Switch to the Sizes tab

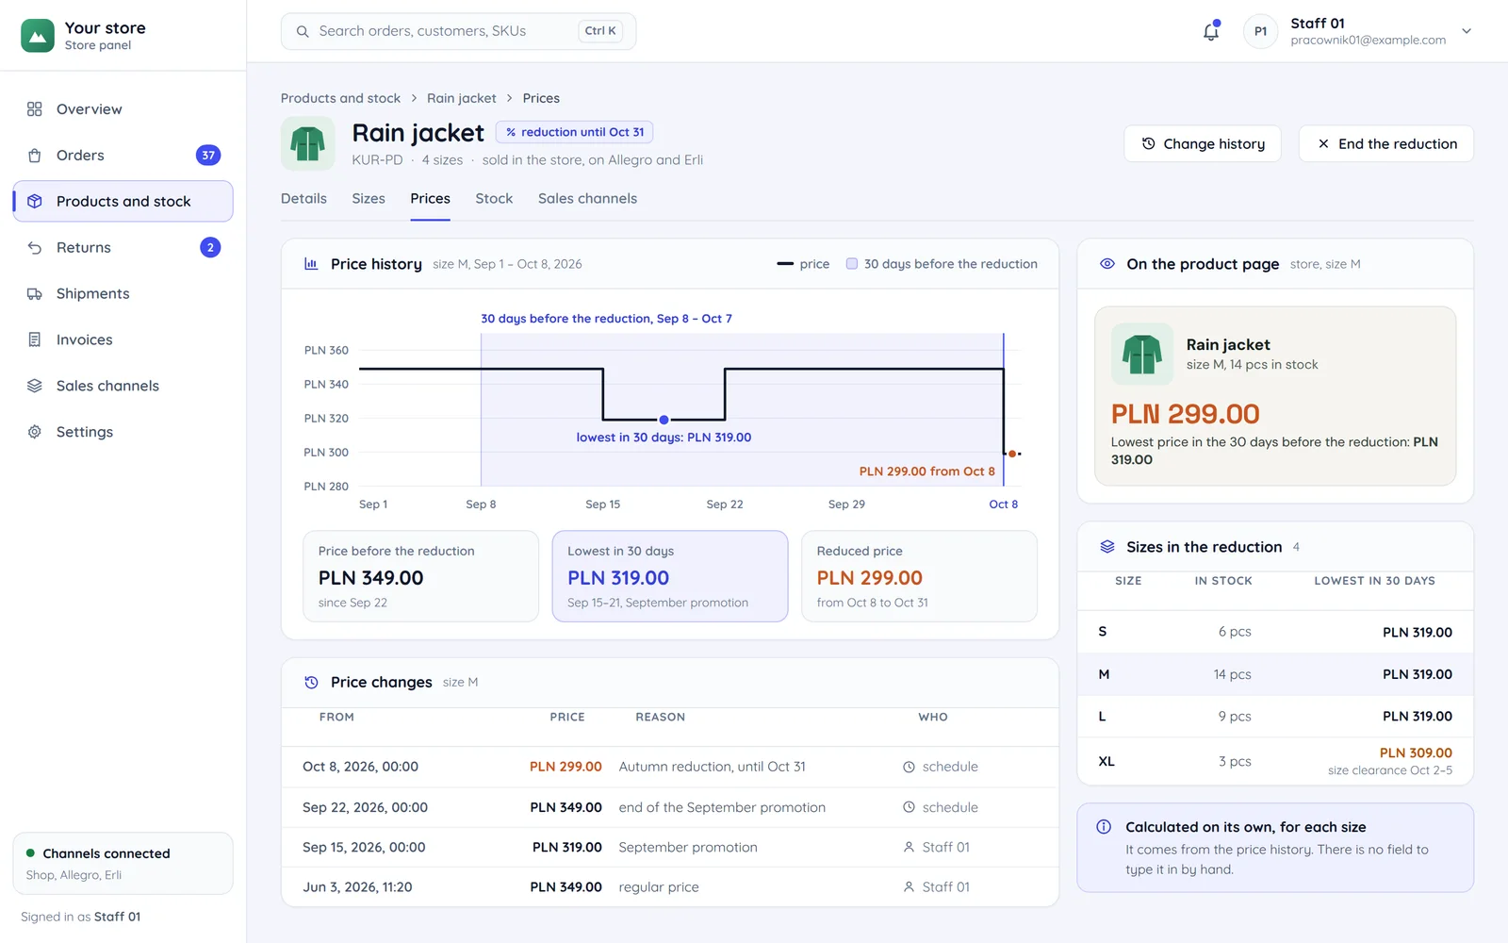click(x=369, y=199)
